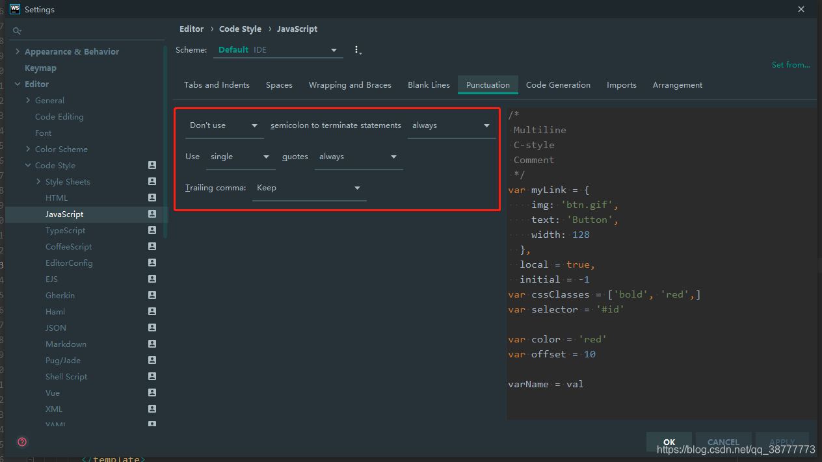Select the Punctuation tab
Screen dimensions: 822x462
(x=488, y=85)
